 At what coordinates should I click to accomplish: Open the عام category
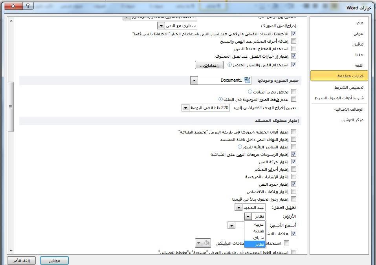[339, 23]
